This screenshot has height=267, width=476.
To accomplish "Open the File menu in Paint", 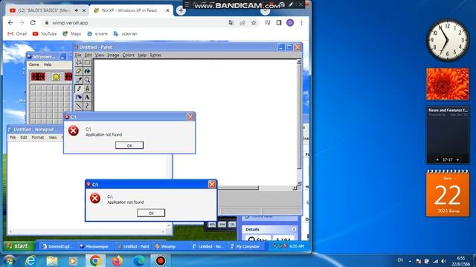I will pos(78,55).
